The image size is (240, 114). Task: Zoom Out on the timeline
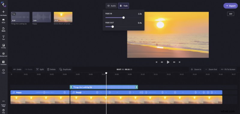tap(211, 69)
